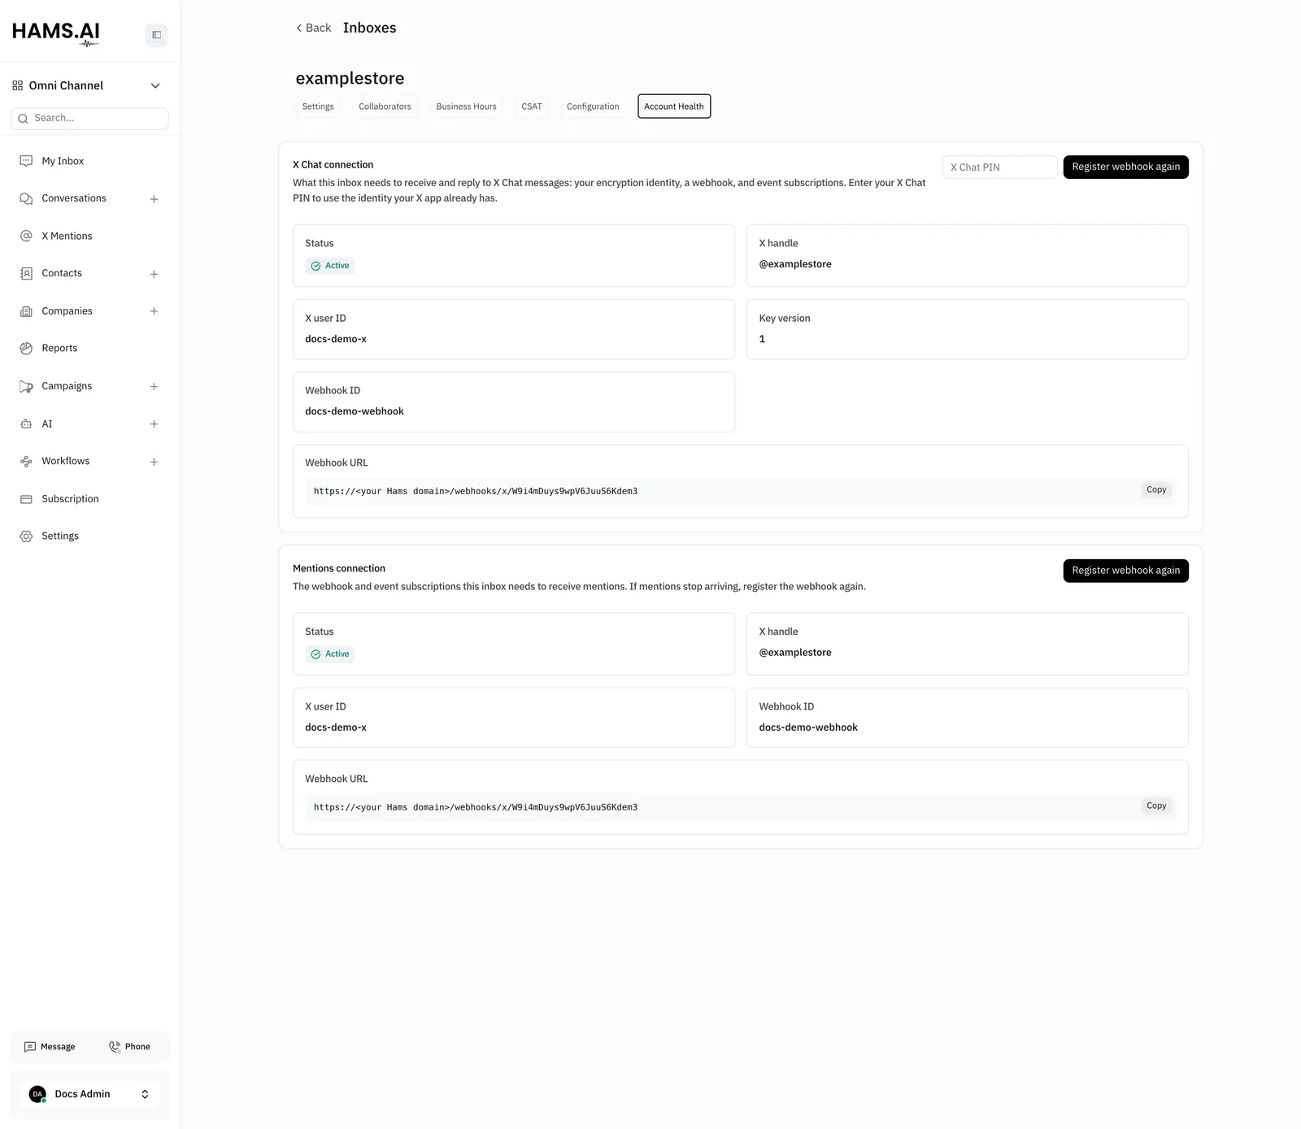Register the Mentions webhook again
This screenshot has width=1301, height=1129.
pyautogui.click(x=1125, y=571)
